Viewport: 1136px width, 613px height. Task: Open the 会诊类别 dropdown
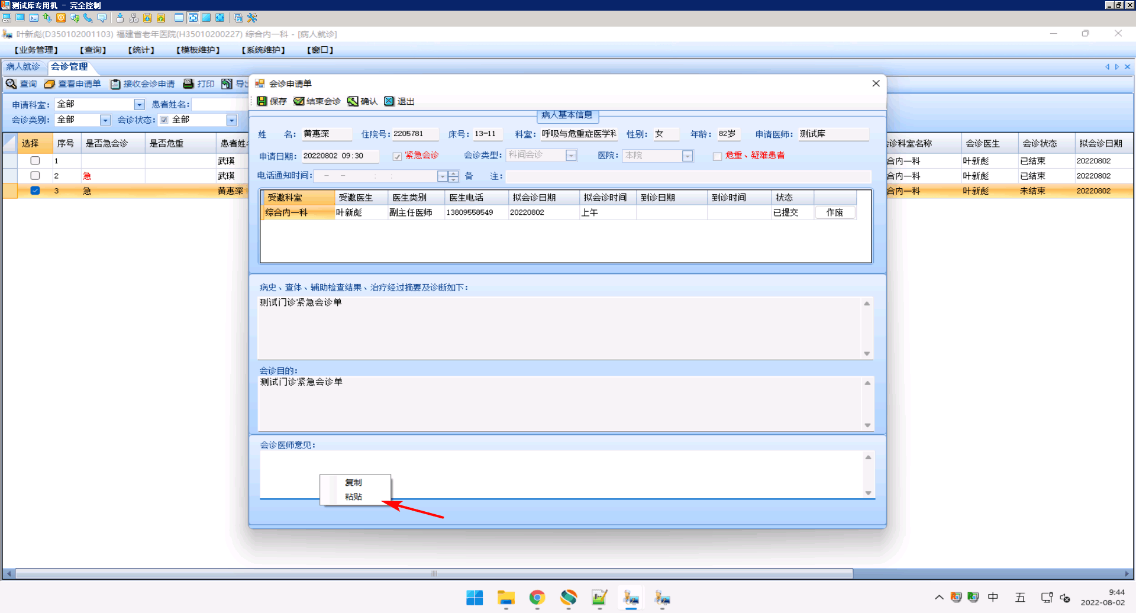pyautogui.click(x=105, y=120)
